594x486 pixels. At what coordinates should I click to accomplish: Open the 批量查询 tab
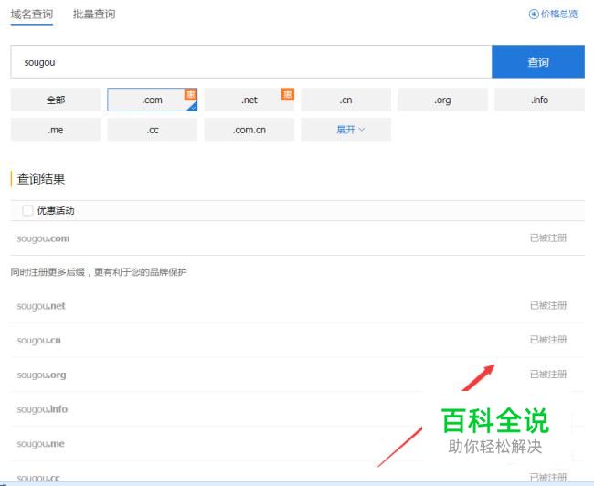(94, 15)
